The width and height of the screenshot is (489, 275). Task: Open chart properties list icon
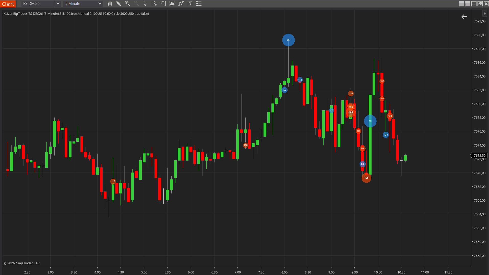pos(199,4)
